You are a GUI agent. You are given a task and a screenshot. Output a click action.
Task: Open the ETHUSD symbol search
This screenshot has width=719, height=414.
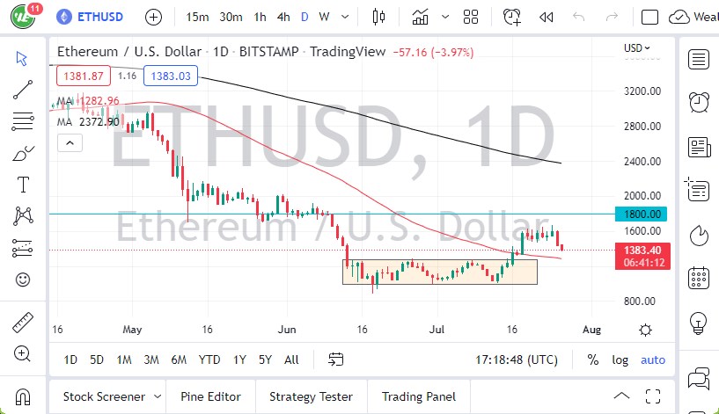(90, 17)
